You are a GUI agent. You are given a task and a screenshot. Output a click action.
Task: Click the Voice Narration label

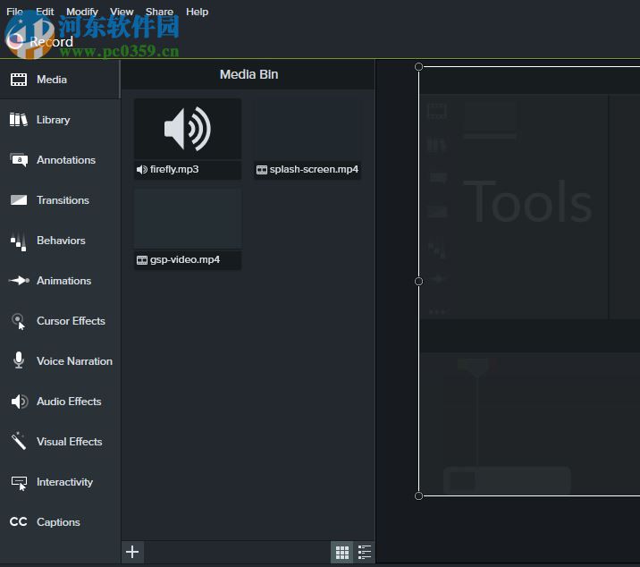point(75,361)
